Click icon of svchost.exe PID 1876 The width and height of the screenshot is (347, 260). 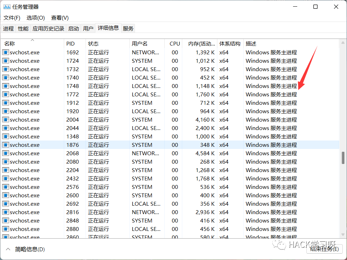6,145
